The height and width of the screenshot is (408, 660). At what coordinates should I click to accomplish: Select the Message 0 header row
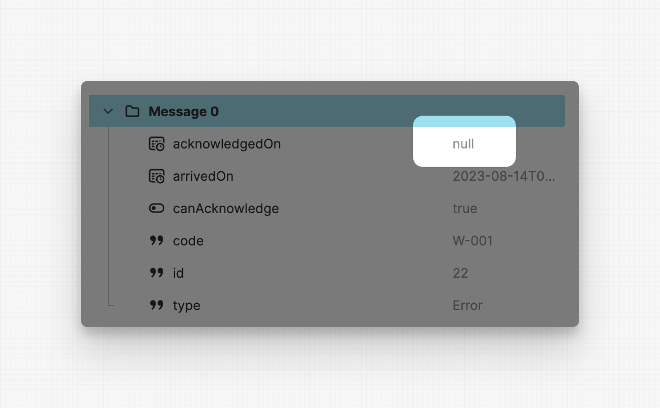point(326,111)
